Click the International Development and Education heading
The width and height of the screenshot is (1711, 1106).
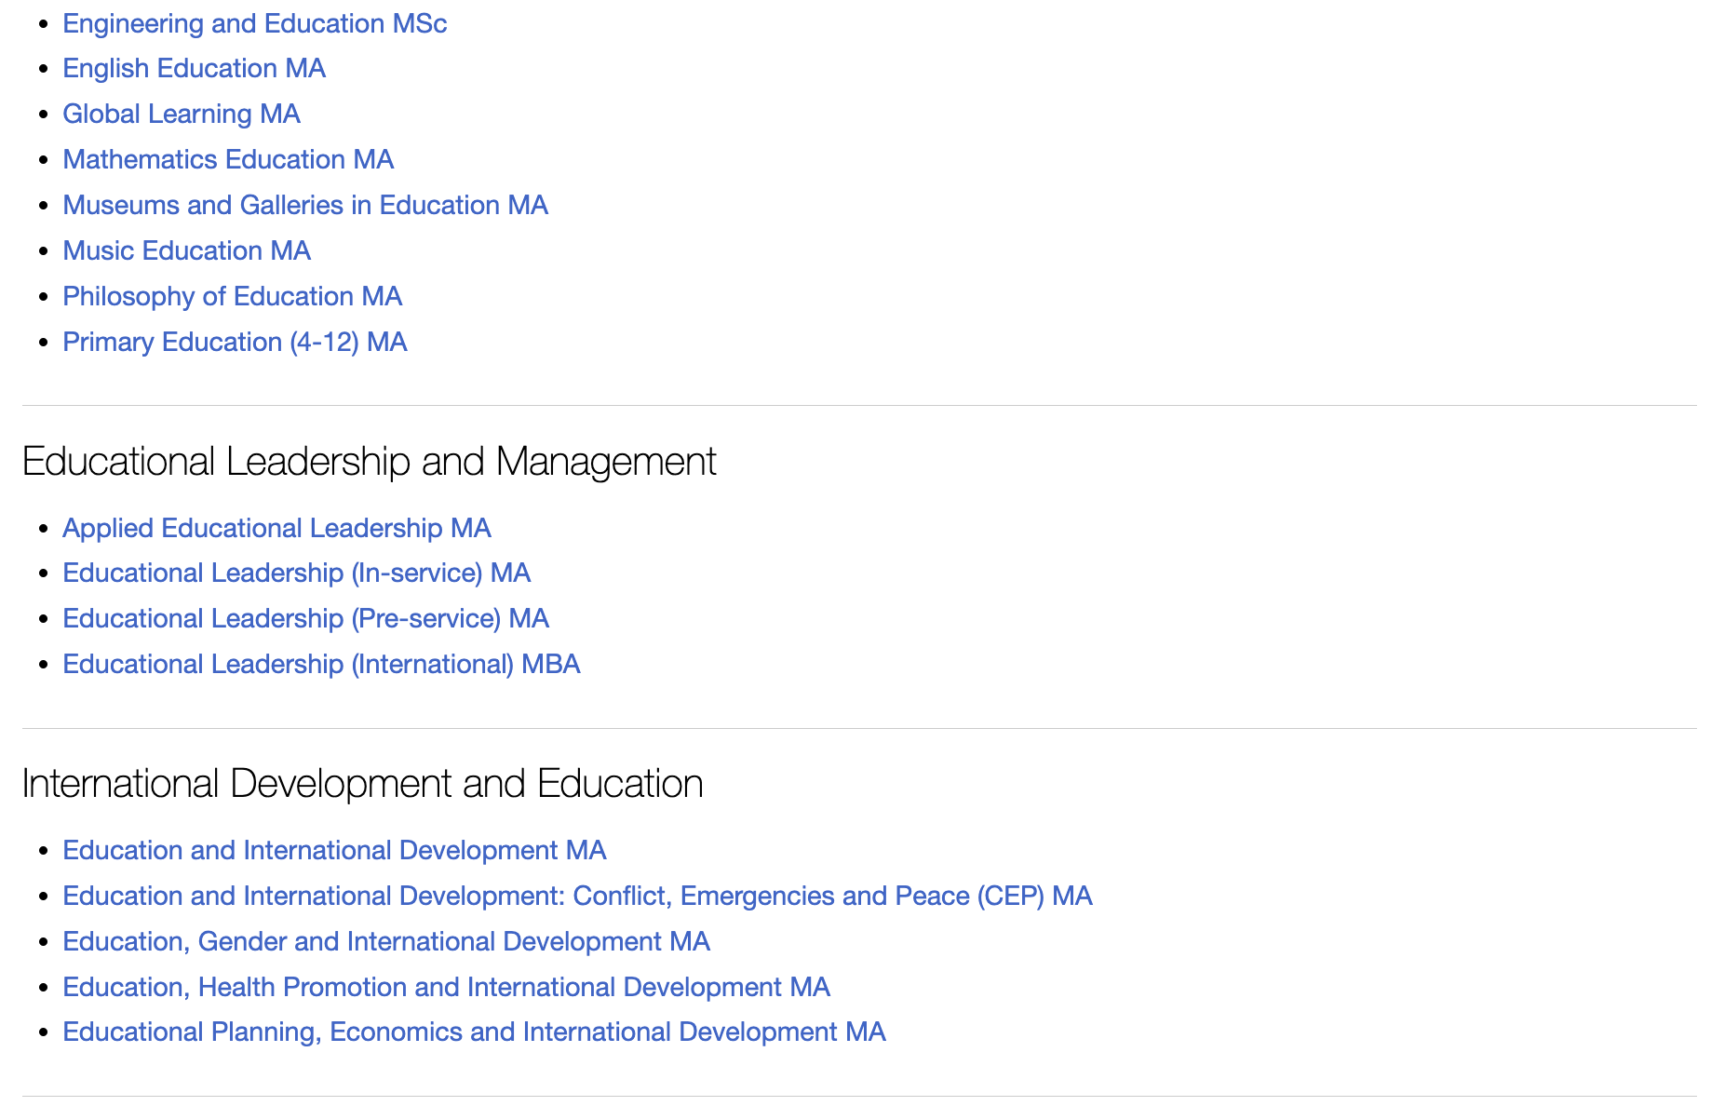click(x=362, y=784)
